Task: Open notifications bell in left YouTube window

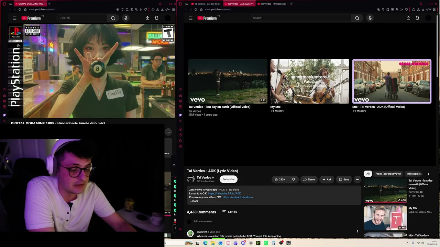Action: point(156,18)
